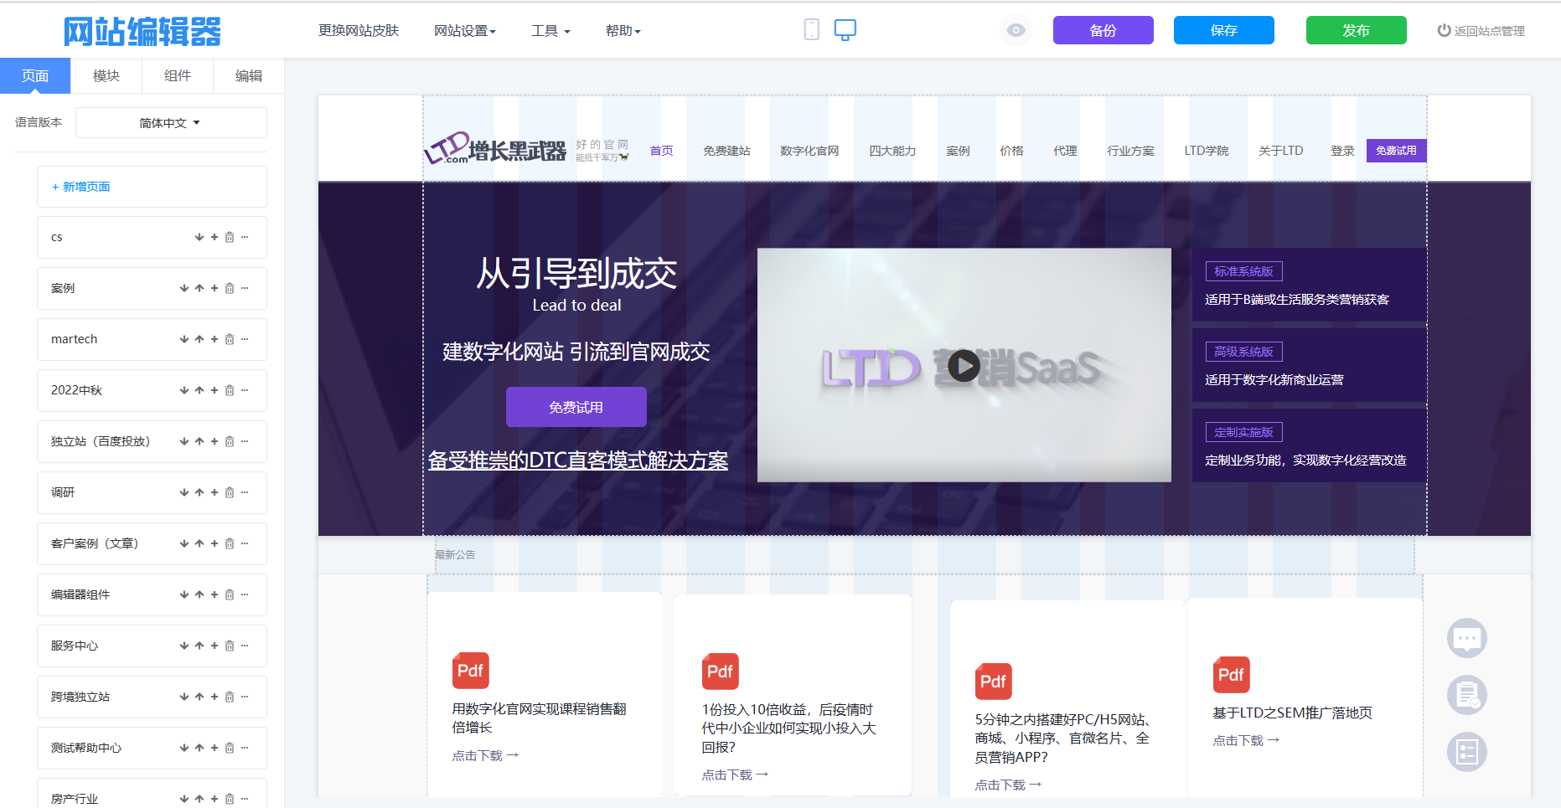Click the green 发布 button
1561x808 pixels.
click(1356, 30)
